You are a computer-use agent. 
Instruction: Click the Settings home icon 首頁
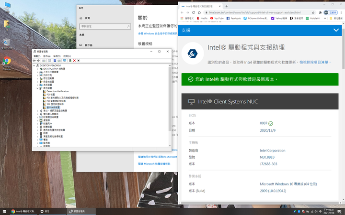tap(85, 18)
